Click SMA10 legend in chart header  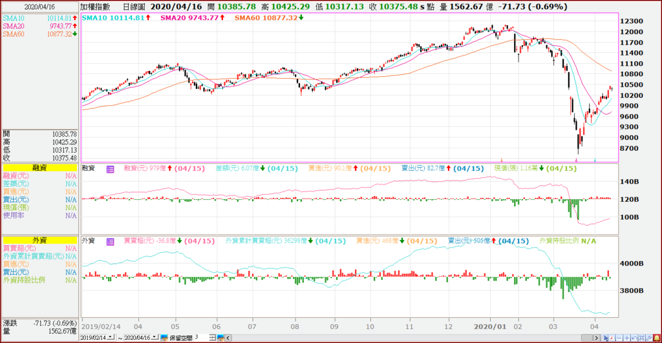(116, 17)
